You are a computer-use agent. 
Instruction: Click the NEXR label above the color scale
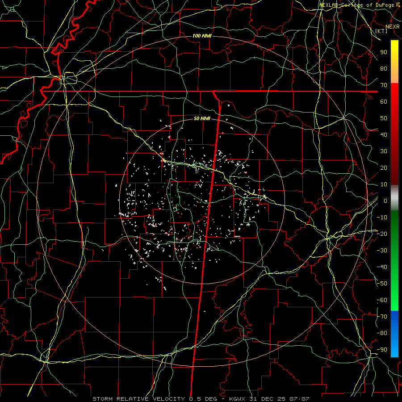point(393,27)
